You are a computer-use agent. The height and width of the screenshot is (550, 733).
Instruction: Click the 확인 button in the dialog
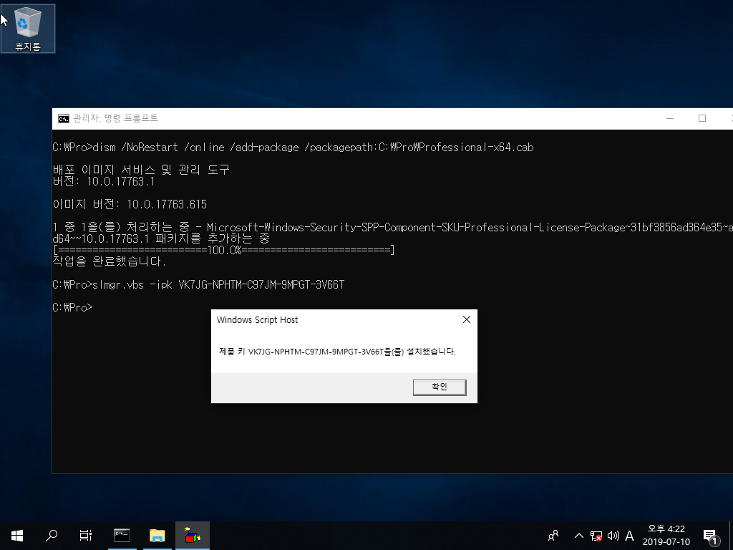[x=440, y=387]
